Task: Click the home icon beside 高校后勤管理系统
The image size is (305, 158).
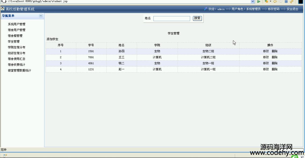Action: 2,9
